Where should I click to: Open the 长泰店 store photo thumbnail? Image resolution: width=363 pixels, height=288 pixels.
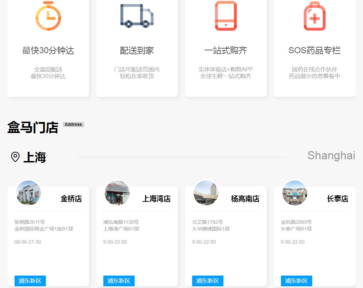pos(295,193)
